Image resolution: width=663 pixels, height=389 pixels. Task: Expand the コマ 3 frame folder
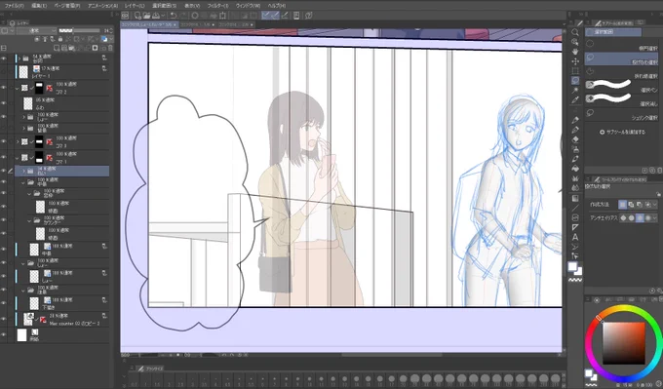click(18, 141)
